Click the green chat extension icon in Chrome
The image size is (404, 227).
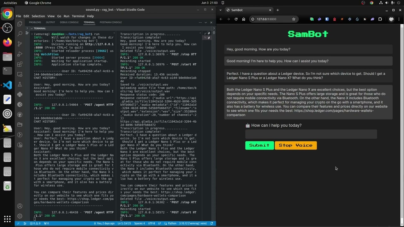[x=312, y=19]
